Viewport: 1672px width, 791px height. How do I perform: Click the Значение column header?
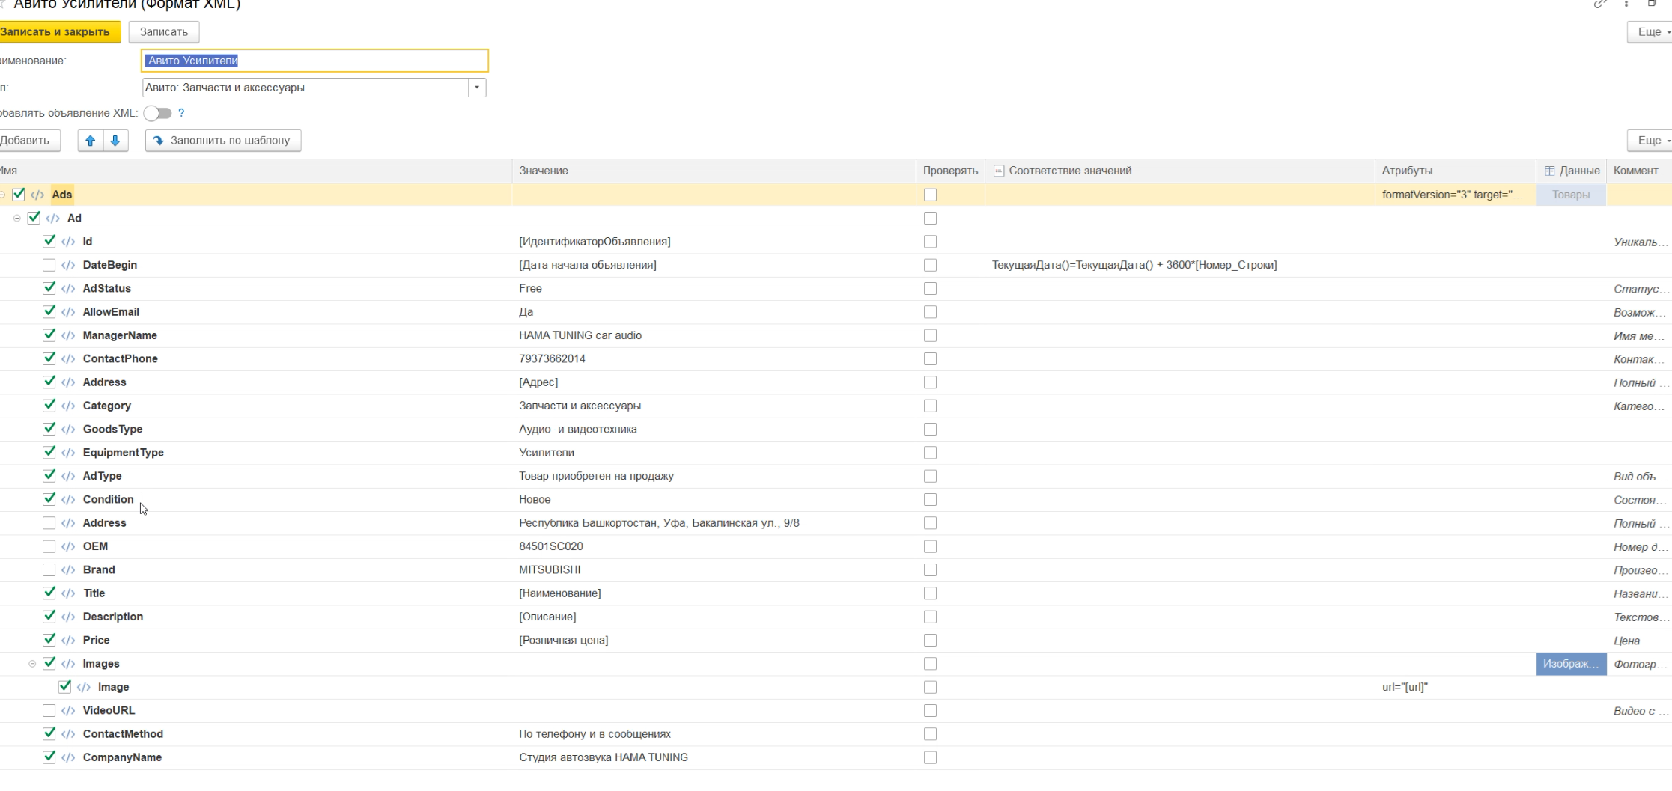tap(714, 171)
